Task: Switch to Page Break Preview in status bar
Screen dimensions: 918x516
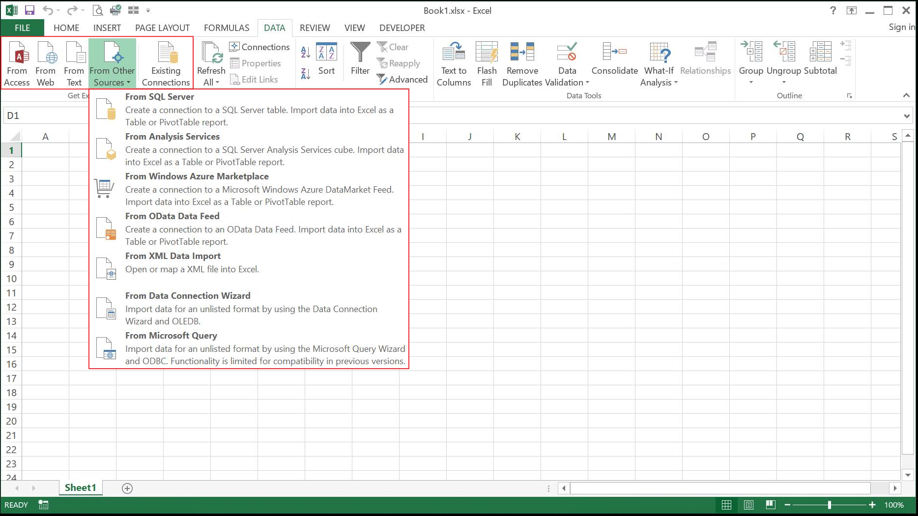Action: (x=771, y=505)
